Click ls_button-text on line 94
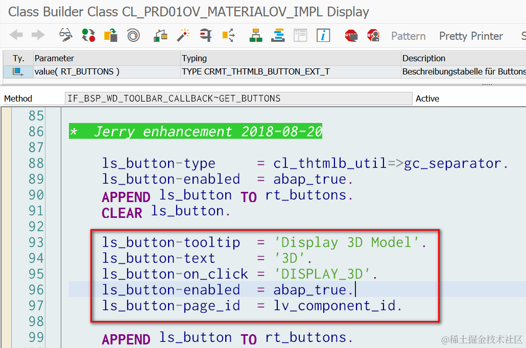The image size is (526, 348). tap(159, 258)
